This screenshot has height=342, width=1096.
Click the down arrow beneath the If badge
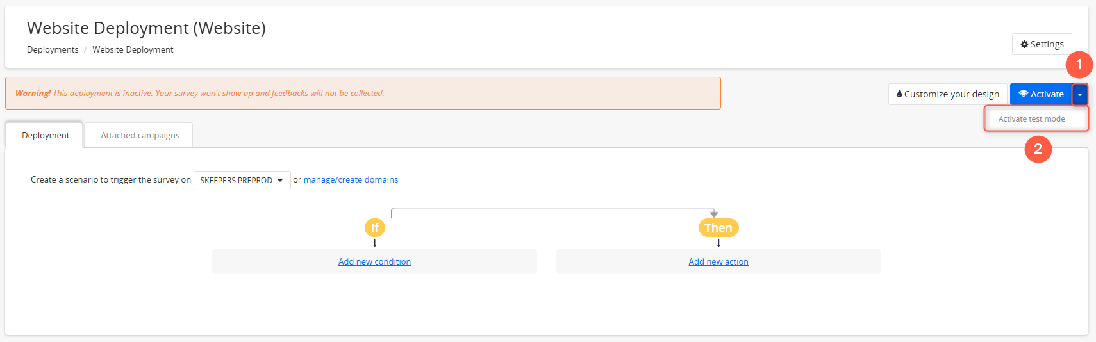point(375,243)
